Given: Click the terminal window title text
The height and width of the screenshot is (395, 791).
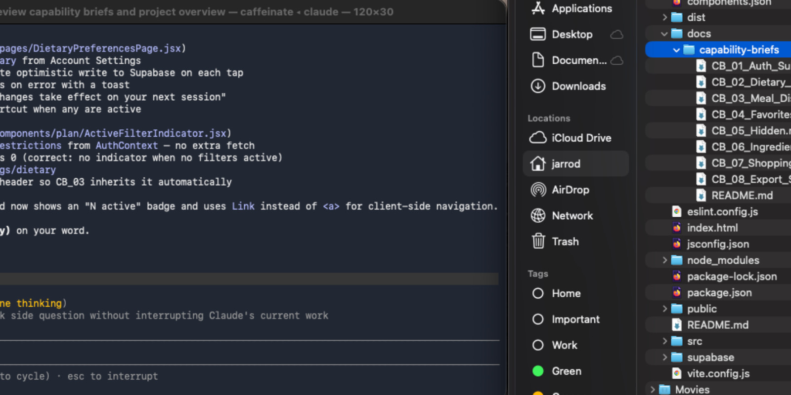Looking at the screenshot, I should [x=197, y=12].
